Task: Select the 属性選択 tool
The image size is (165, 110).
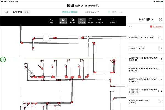Action: pyautogui.click(x=72, y=21)
